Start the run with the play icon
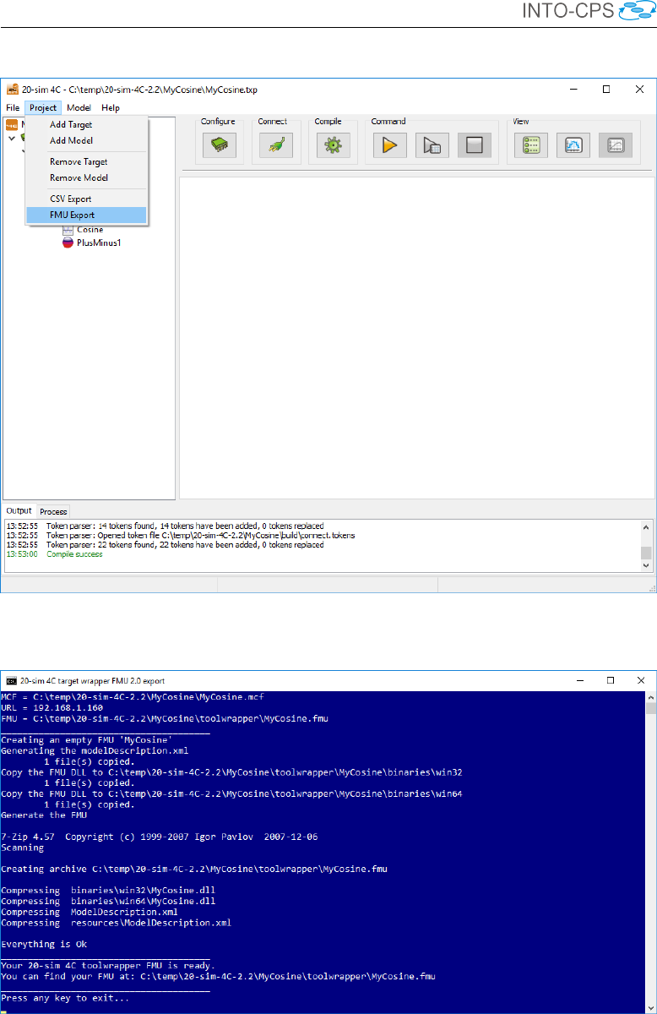The image size is (657, 1014). coord(389,145)
